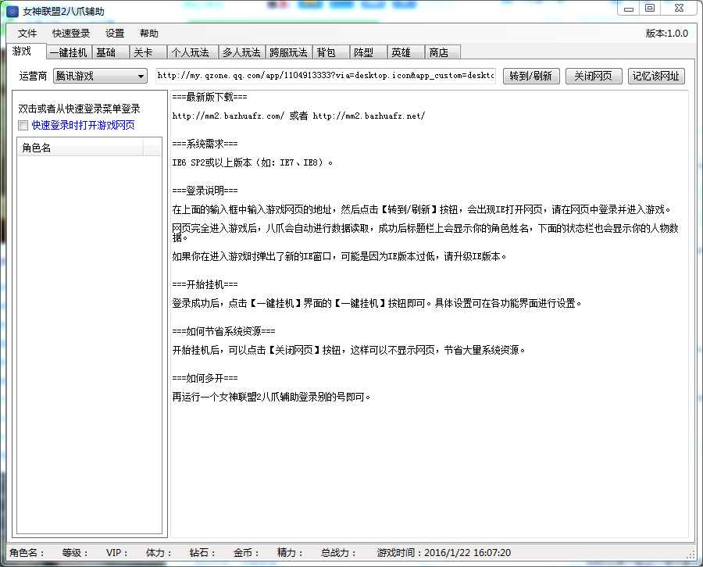Click the 关闭网页 button
703x567 pixels.
pos(594,76)
